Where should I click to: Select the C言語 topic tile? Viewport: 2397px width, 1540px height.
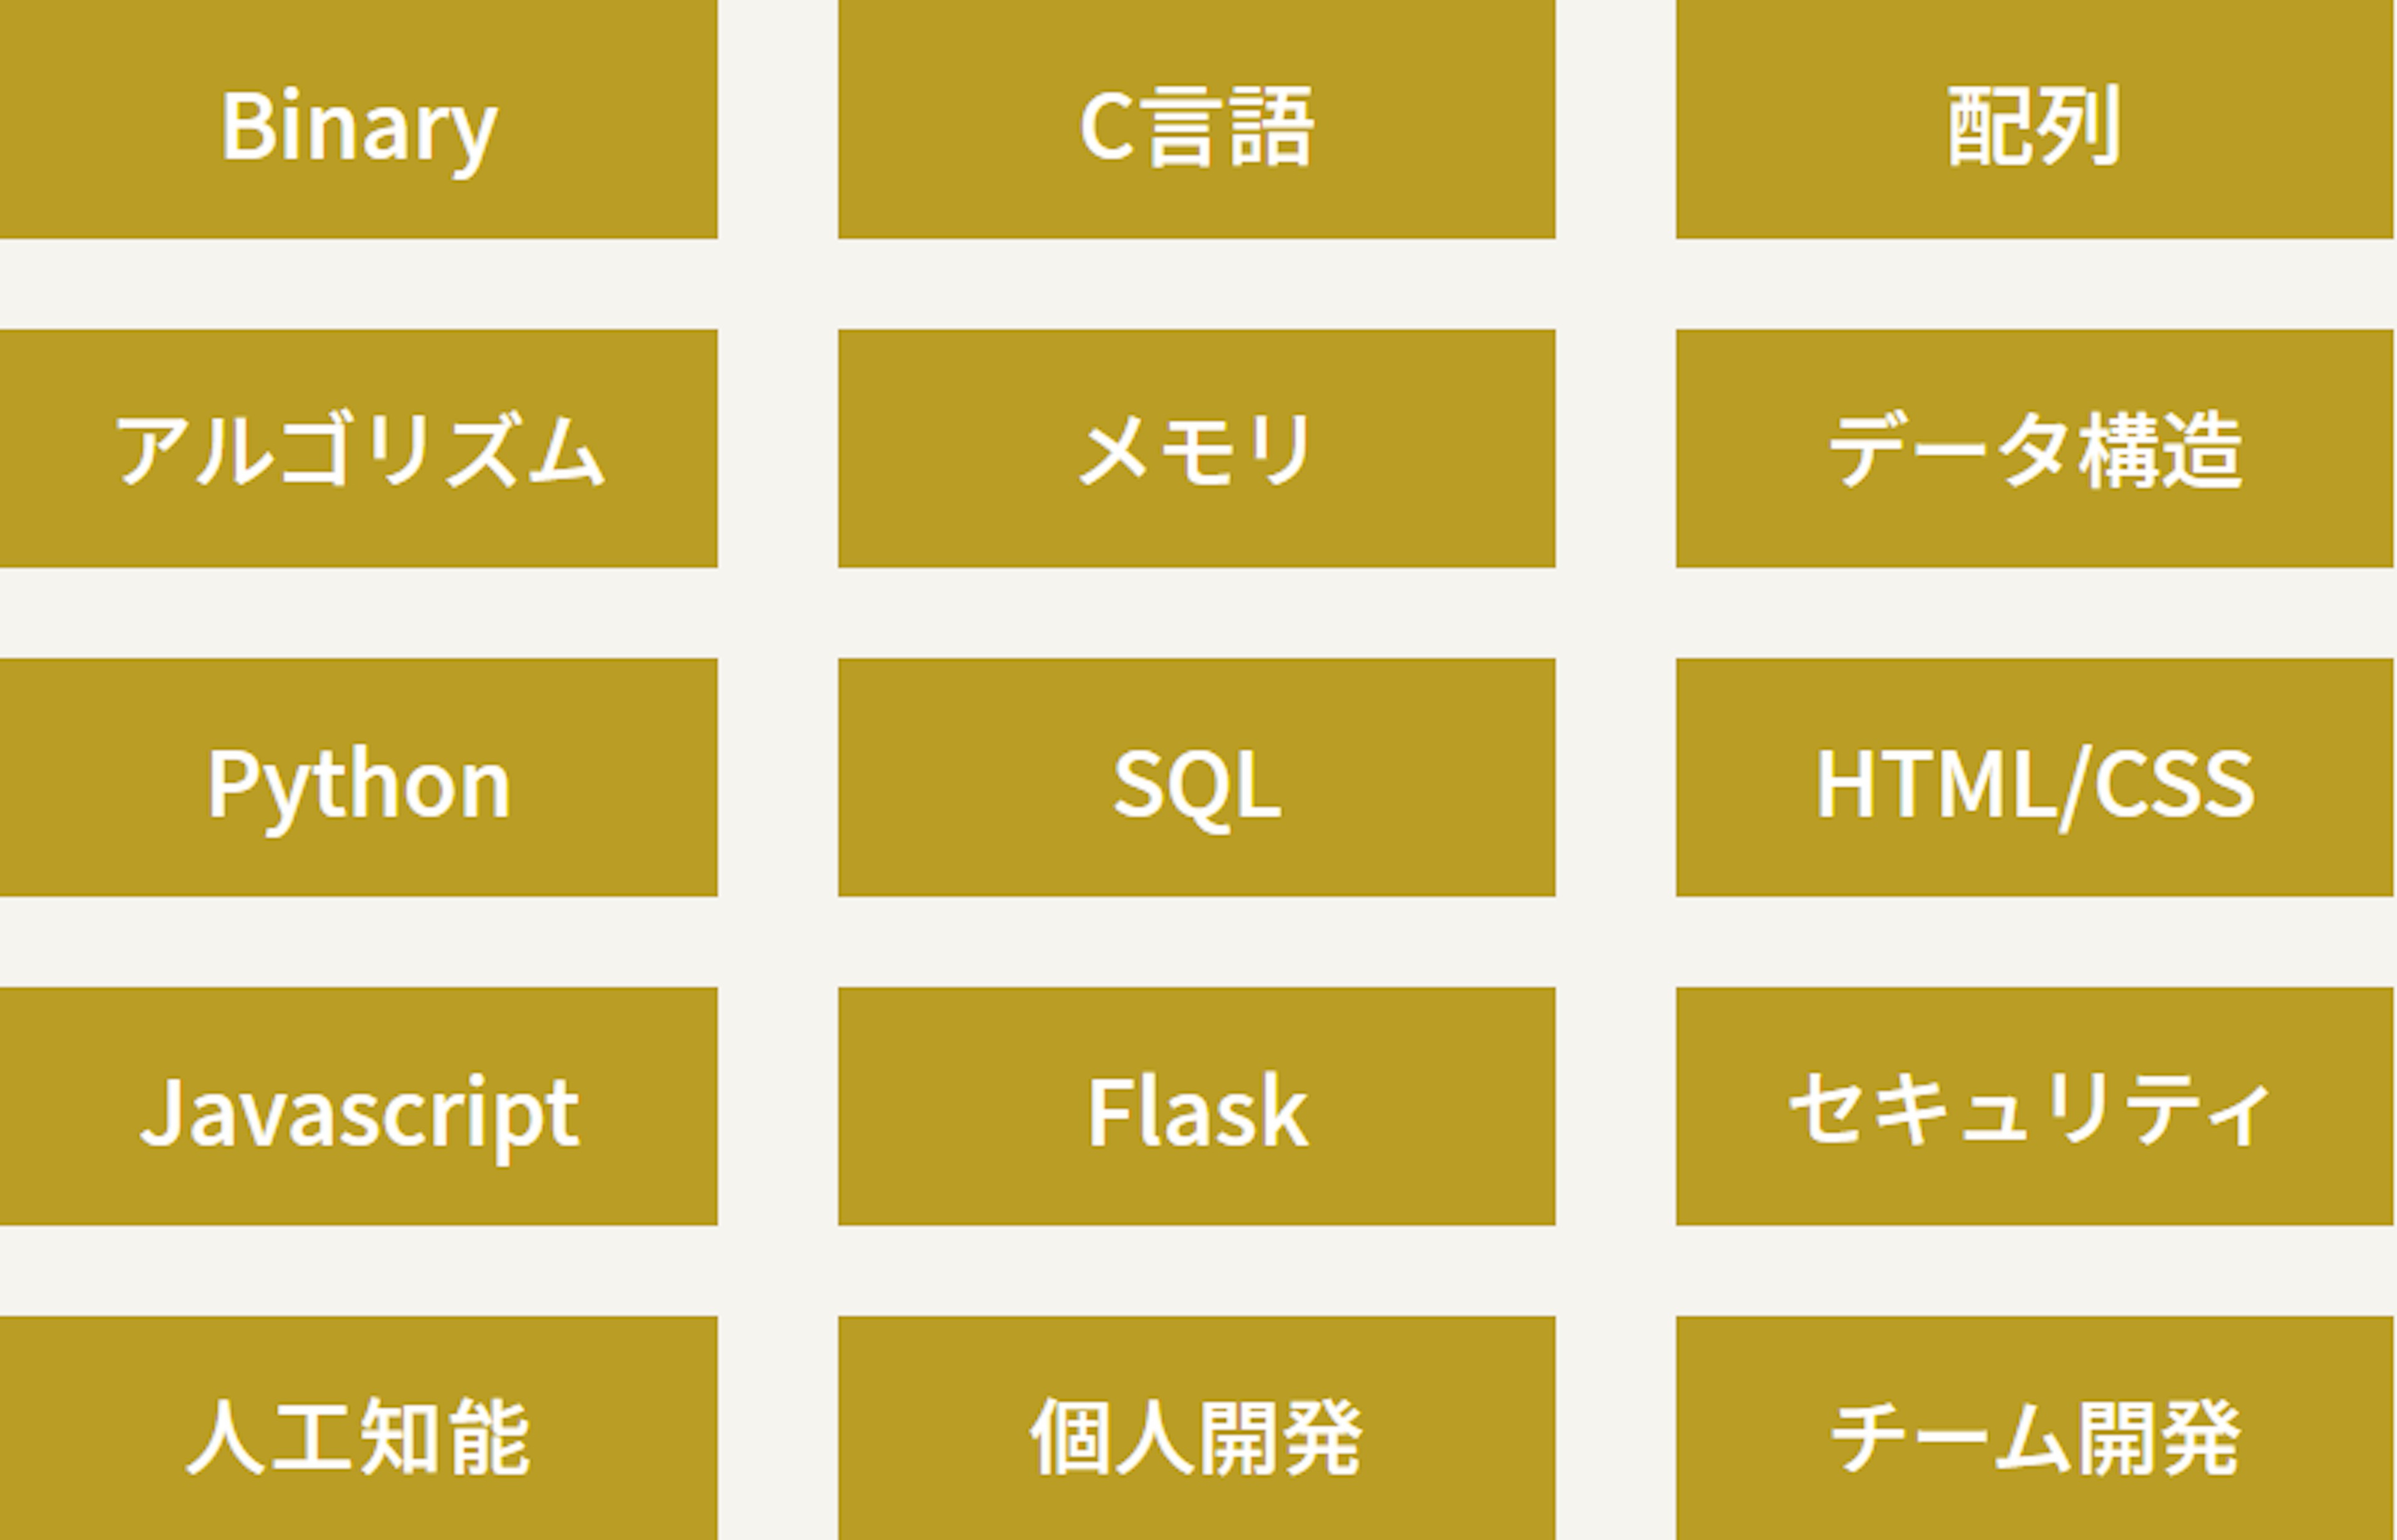pos(1196,119)
